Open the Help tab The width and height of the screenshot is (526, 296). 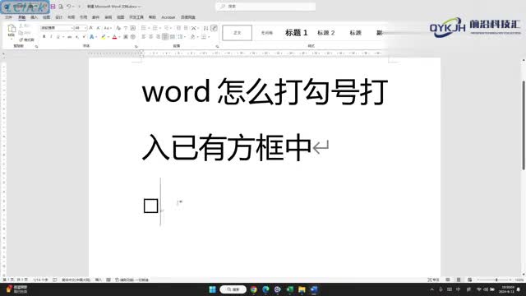[x=152, y=17]
